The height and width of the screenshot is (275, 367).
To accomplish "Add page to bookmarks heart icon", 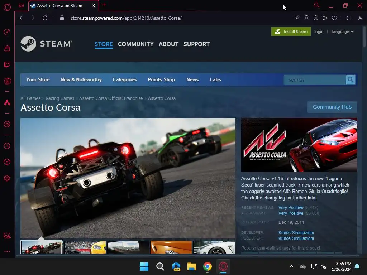I will [334, 18].
